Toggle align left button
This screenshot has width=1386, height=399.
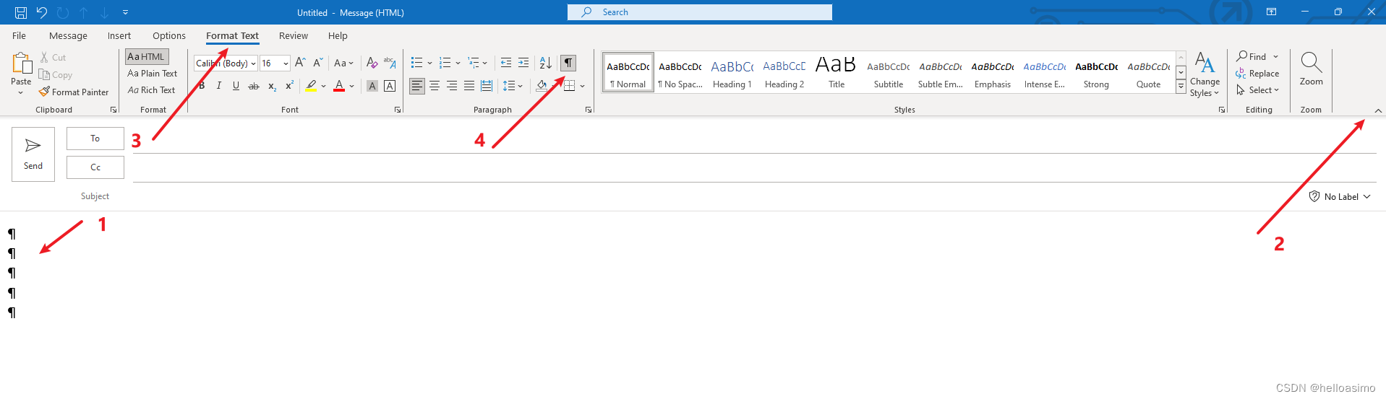[x=417, y=86]
